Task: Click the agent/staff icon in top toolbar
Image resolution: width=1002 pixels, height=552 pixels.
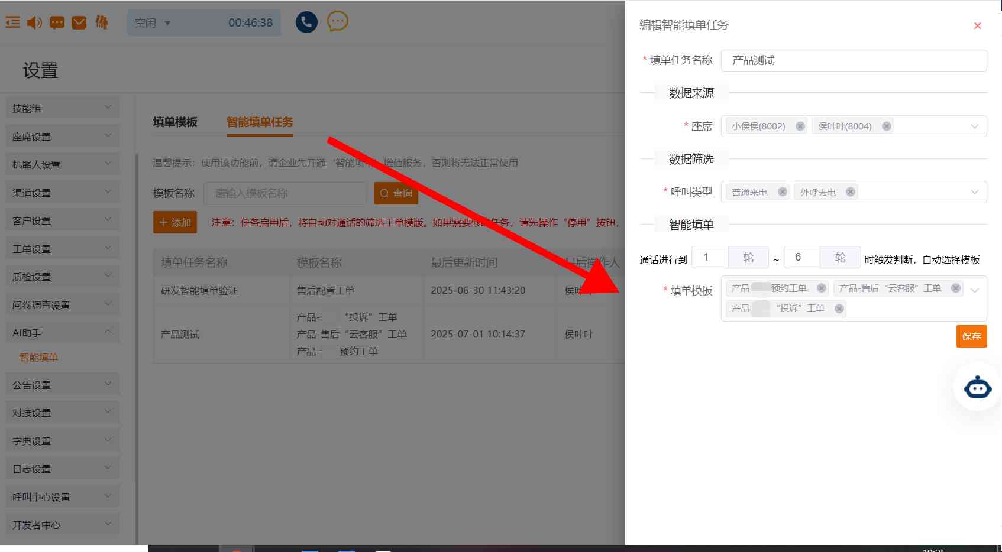Action: (x=101, y=22)
